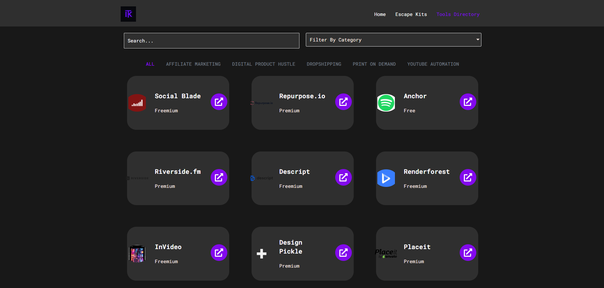The height and width of the screenshot is (288, 604).
Task: Open Escape Kits navigation link
Action: pos(411,14)
